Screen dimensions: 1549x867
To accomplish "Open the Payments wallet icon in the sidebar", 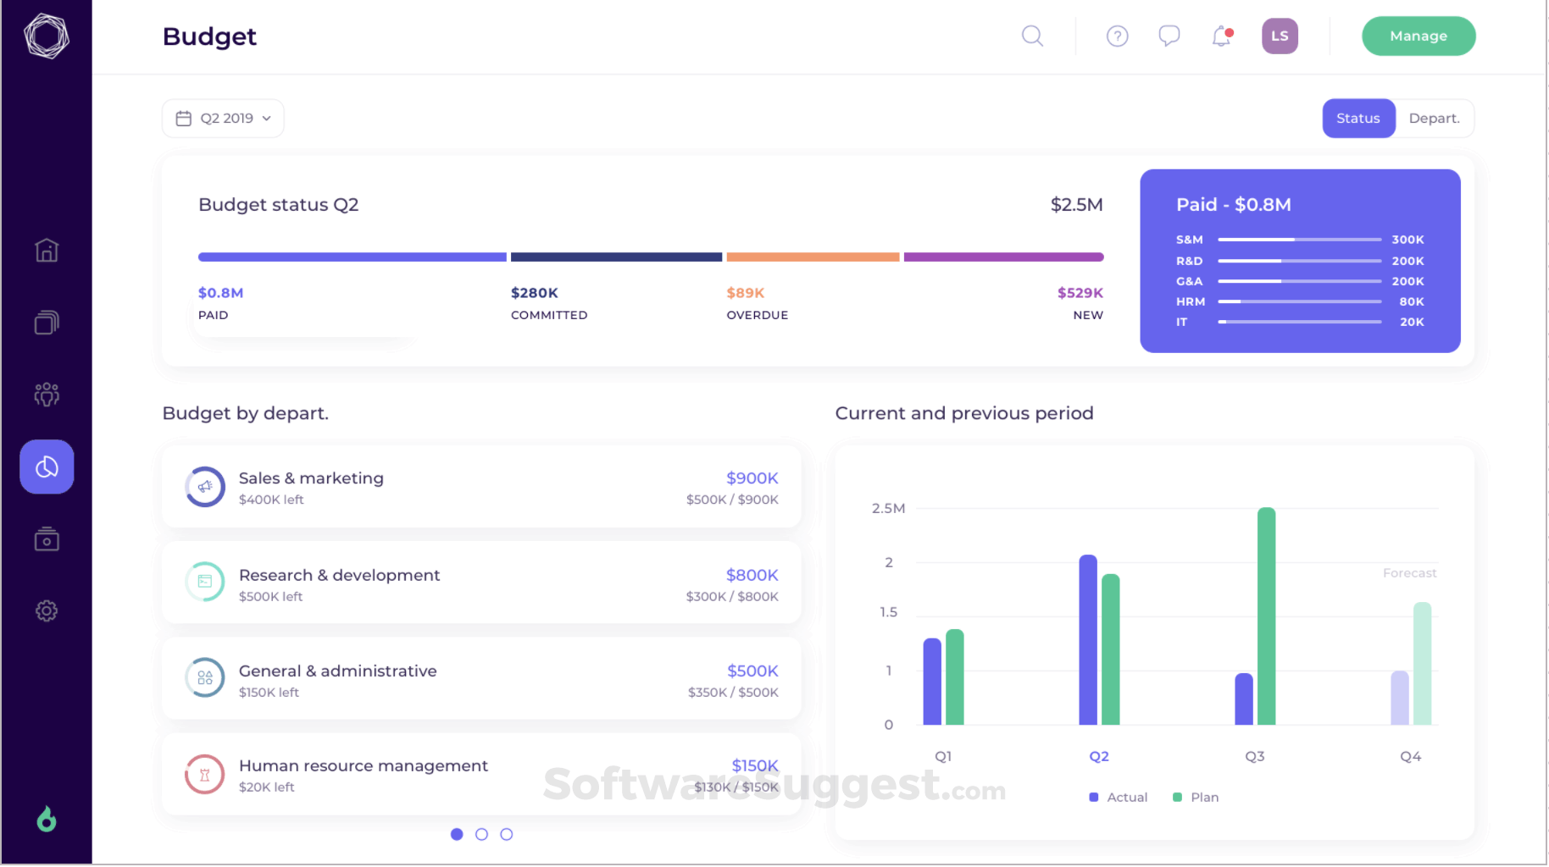I will click(x=47, y=538).
